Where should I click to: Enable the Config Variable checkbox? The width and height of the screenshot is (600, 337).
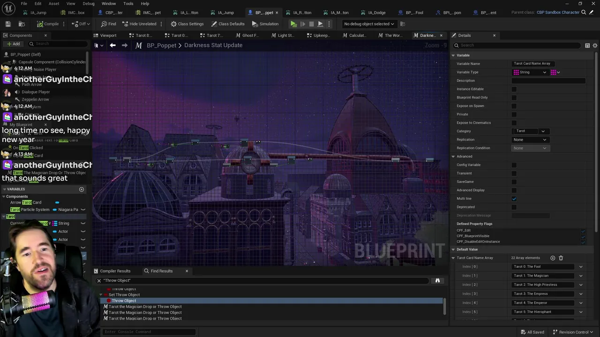(514, 165)
